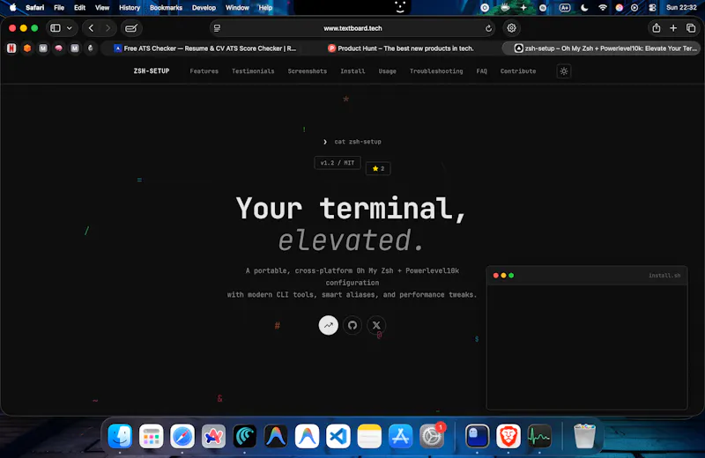Show Safari sidebar
Screen dimensions: 705x458
coord(56,28)
